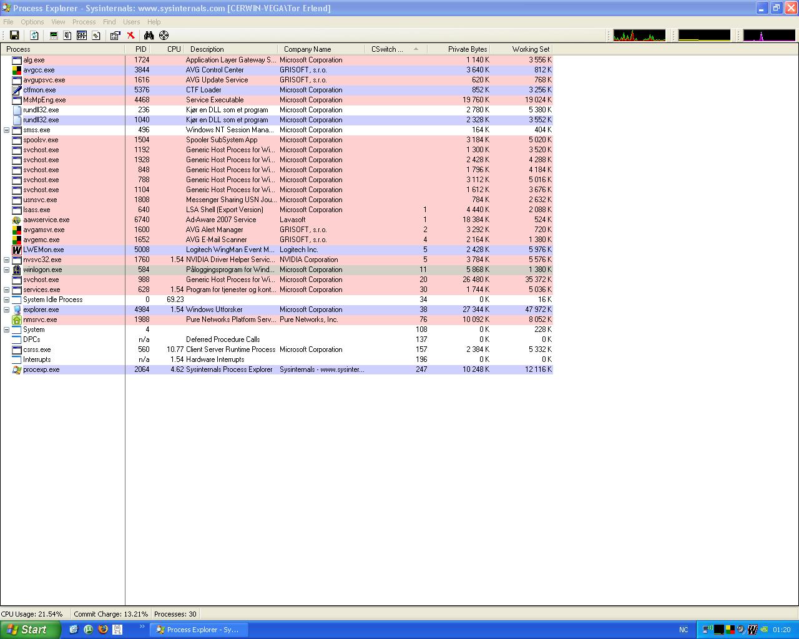Collapse the smss.exe tree node
This screenshot has height=639, width=799.
coord(6,130)
